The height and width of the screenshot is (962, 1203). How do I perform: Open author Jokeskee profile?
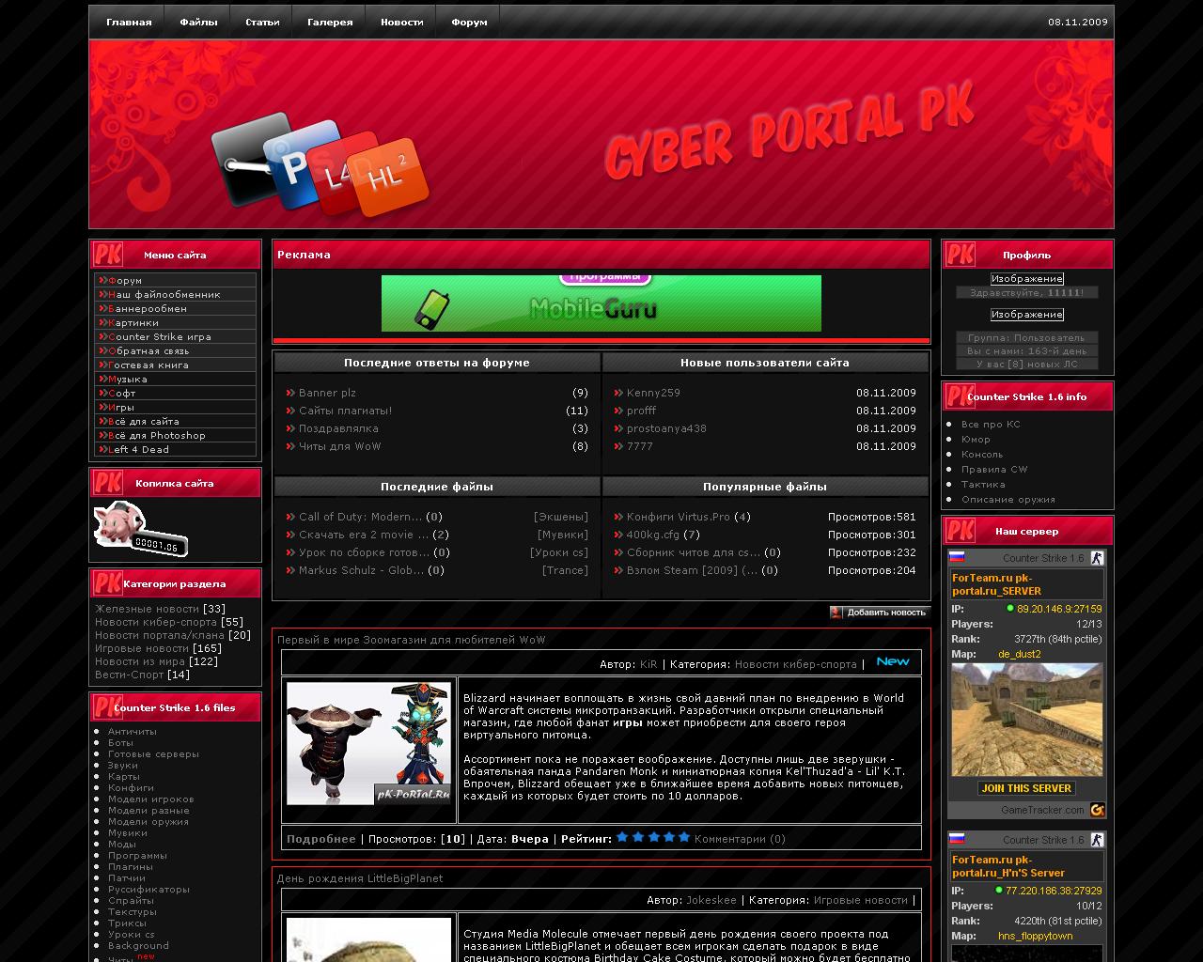(711, 900)
